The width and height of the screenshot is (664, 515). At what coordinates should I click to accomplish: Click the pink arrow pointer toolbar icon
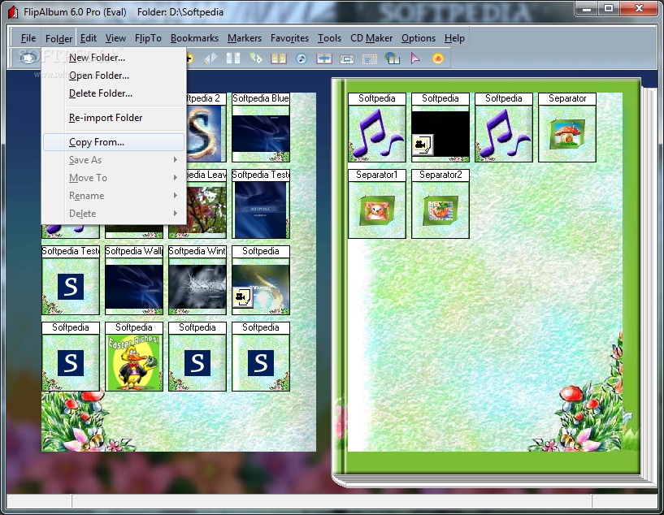415,58
